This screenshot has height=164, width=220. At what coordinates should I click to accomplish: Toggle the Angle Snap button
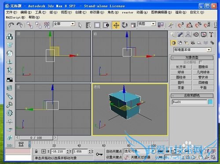click(x=189, y=25)
